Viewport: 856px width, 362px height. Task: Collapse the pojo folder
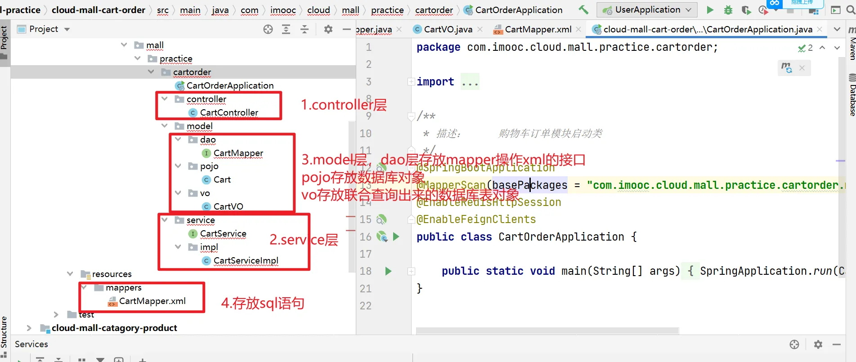tap(178, 166)
